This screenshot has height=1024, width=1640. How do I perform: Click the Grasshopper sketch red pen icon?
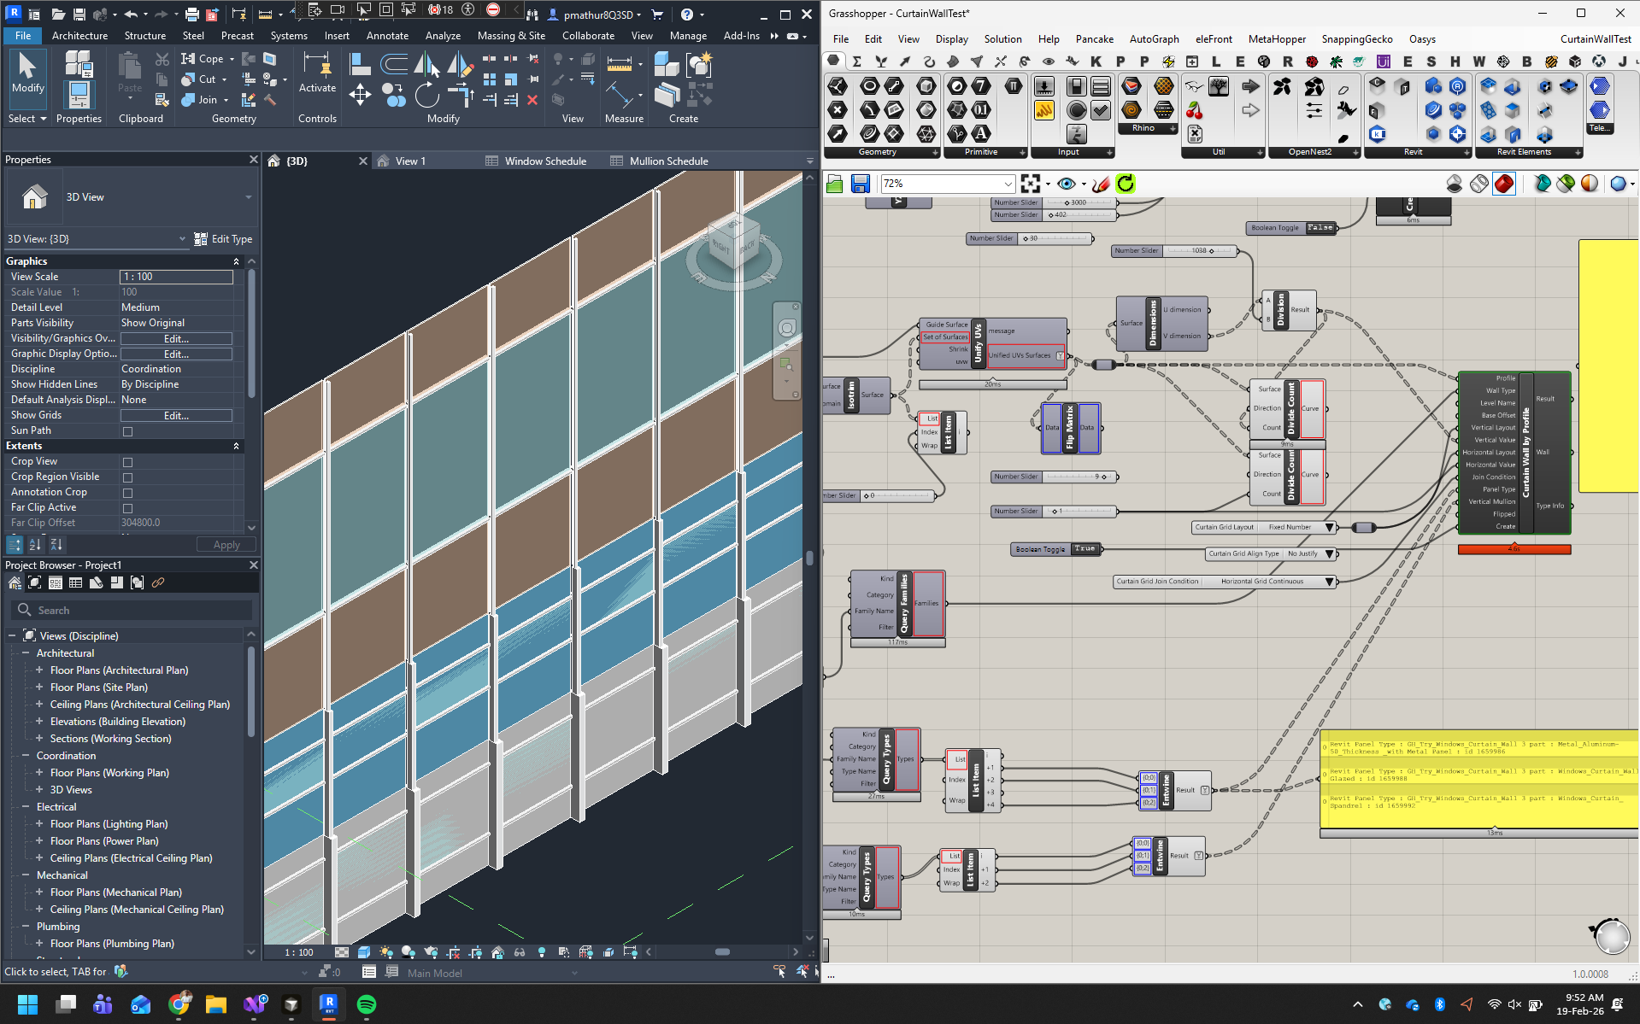1102,184
